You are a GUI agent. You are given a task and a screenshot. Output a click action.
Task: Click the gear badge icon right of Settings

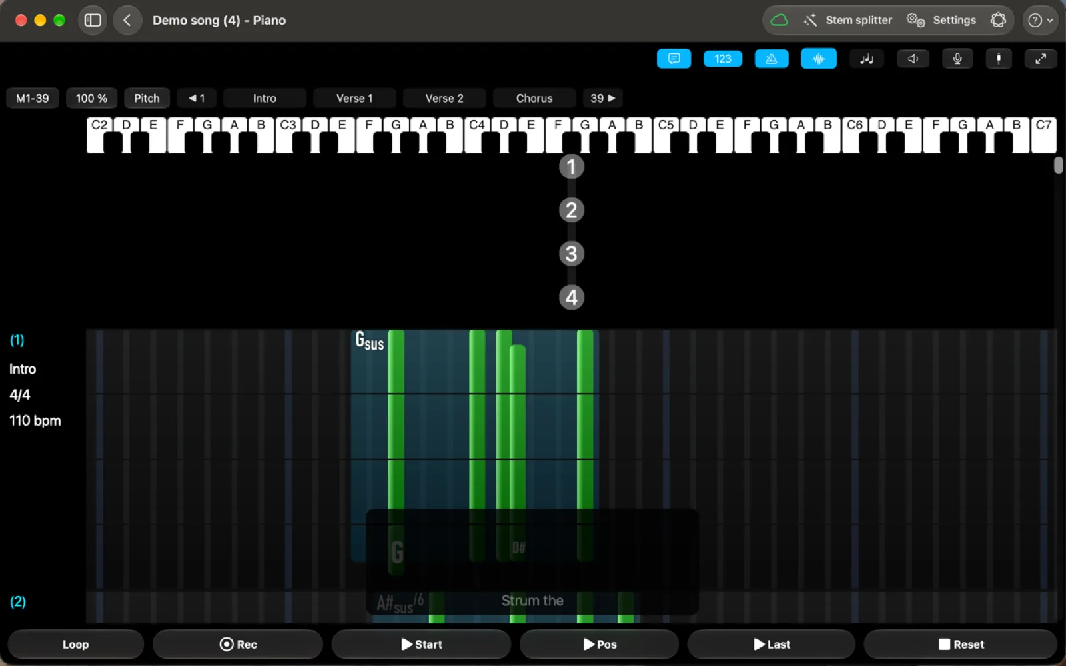point(998,20)
